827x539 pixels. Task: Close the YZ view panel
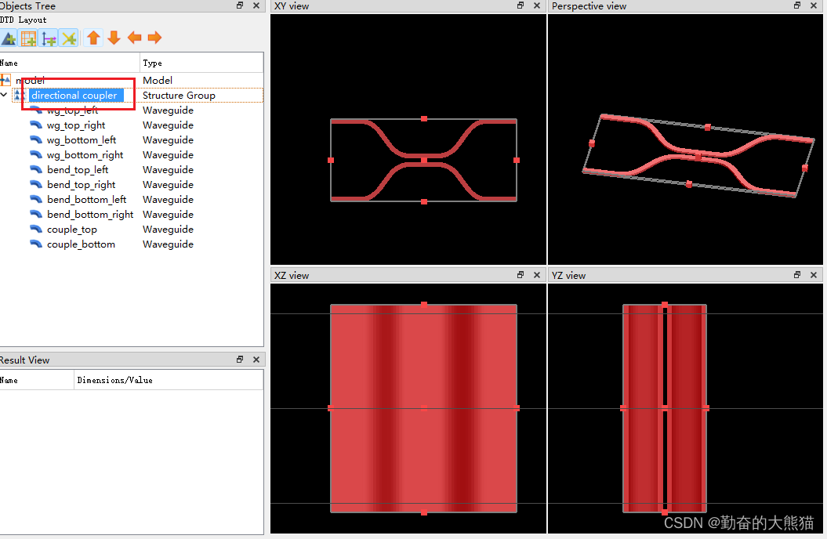[x=814, y=274]
